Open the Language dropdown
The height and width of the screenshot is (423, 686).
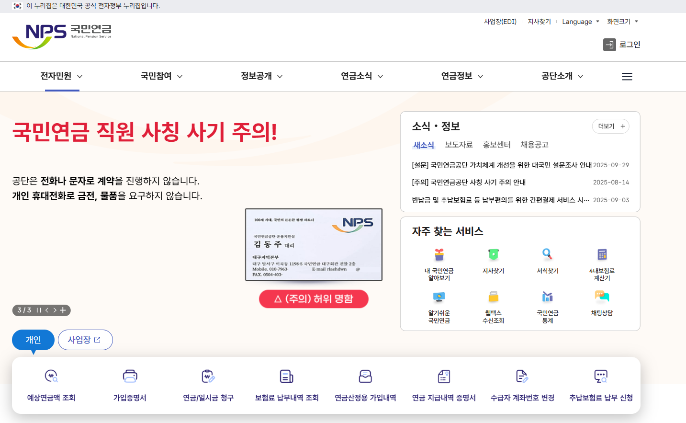(581, 22)
